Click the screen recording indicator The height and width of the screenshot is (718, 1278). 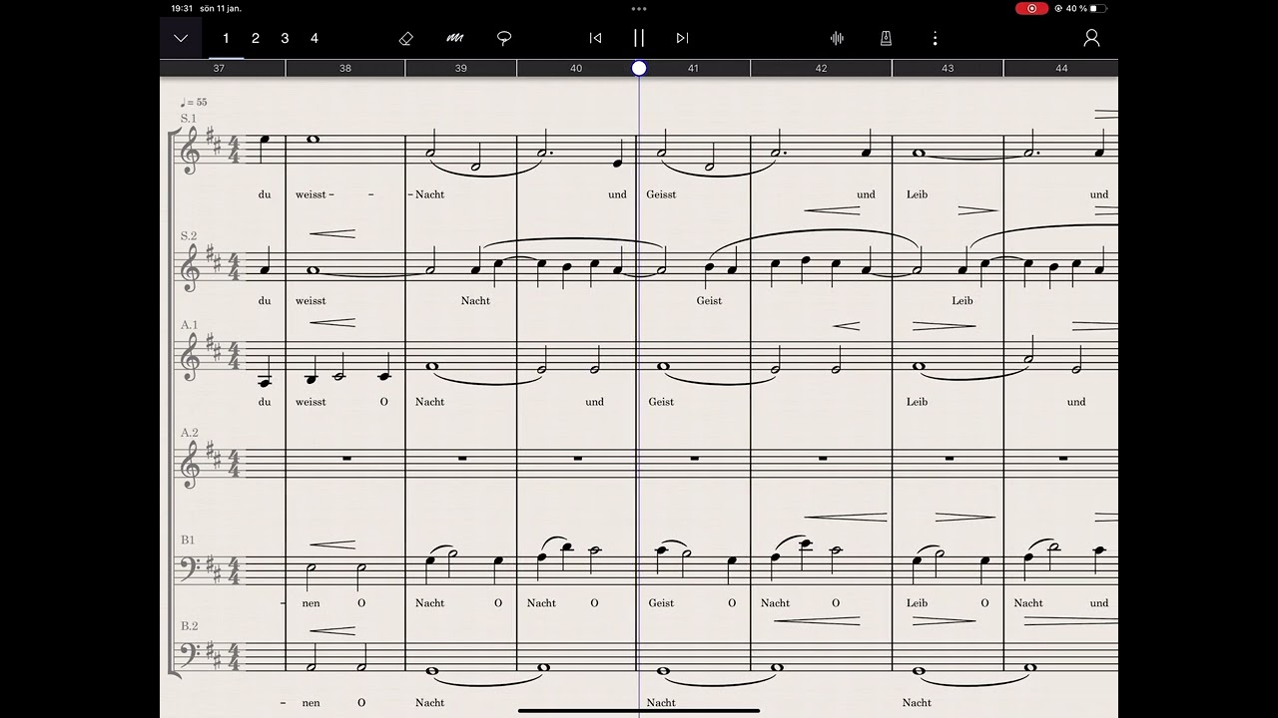(1031, 8)
